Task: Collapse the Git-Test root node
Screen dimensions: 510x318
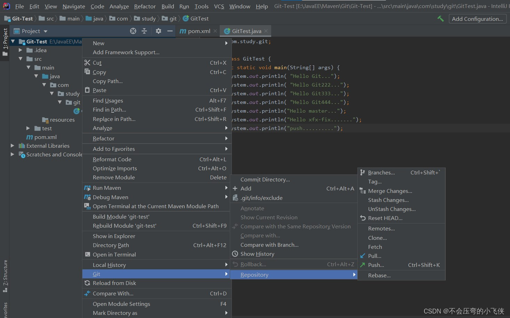Action: click(x=13, y=41)
